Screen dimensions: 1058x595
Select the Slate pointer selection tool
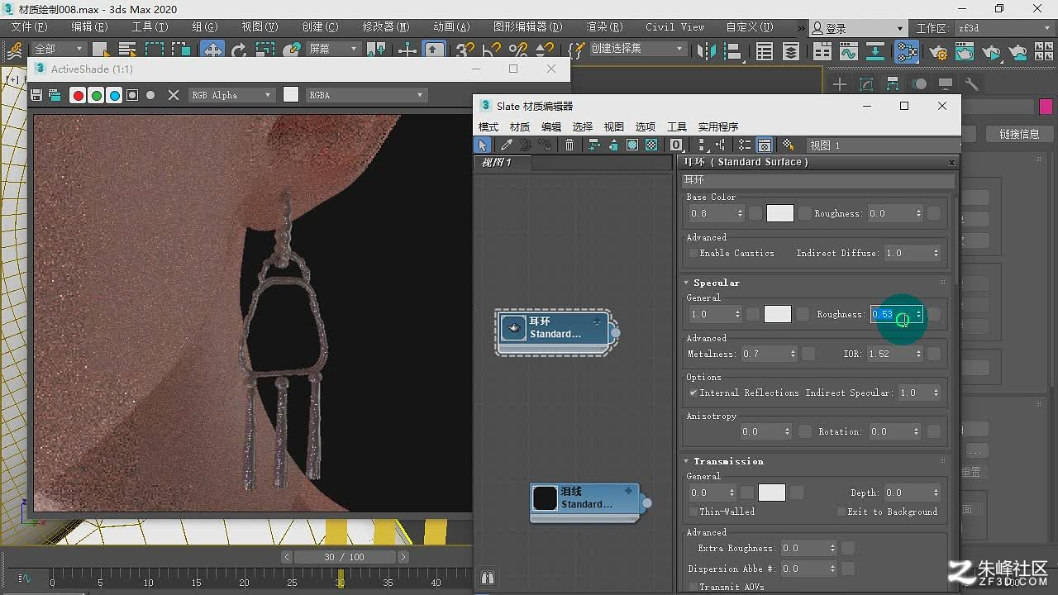point(483,145)
